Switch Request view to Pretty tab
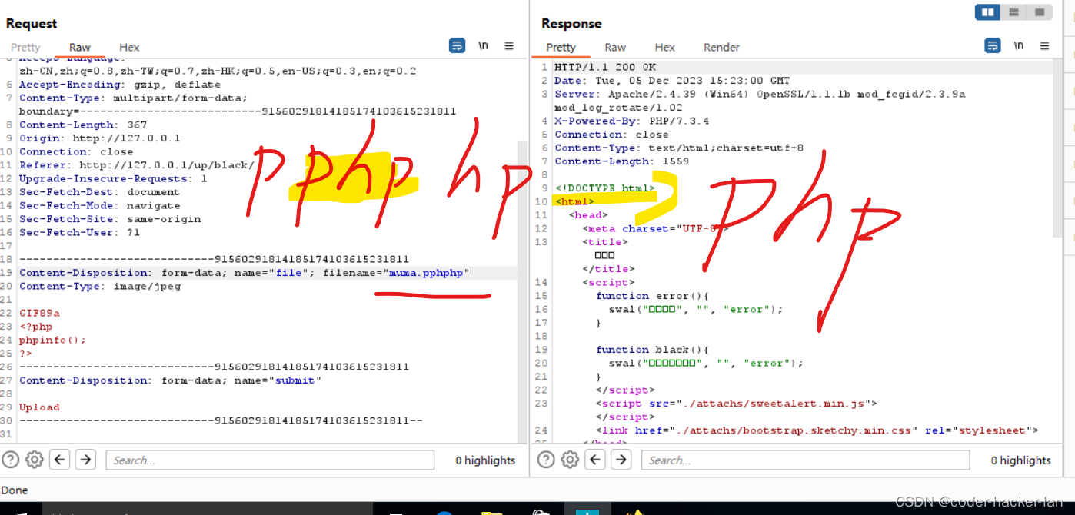Screen dimensions: 1075x515 tap(25, 47)
